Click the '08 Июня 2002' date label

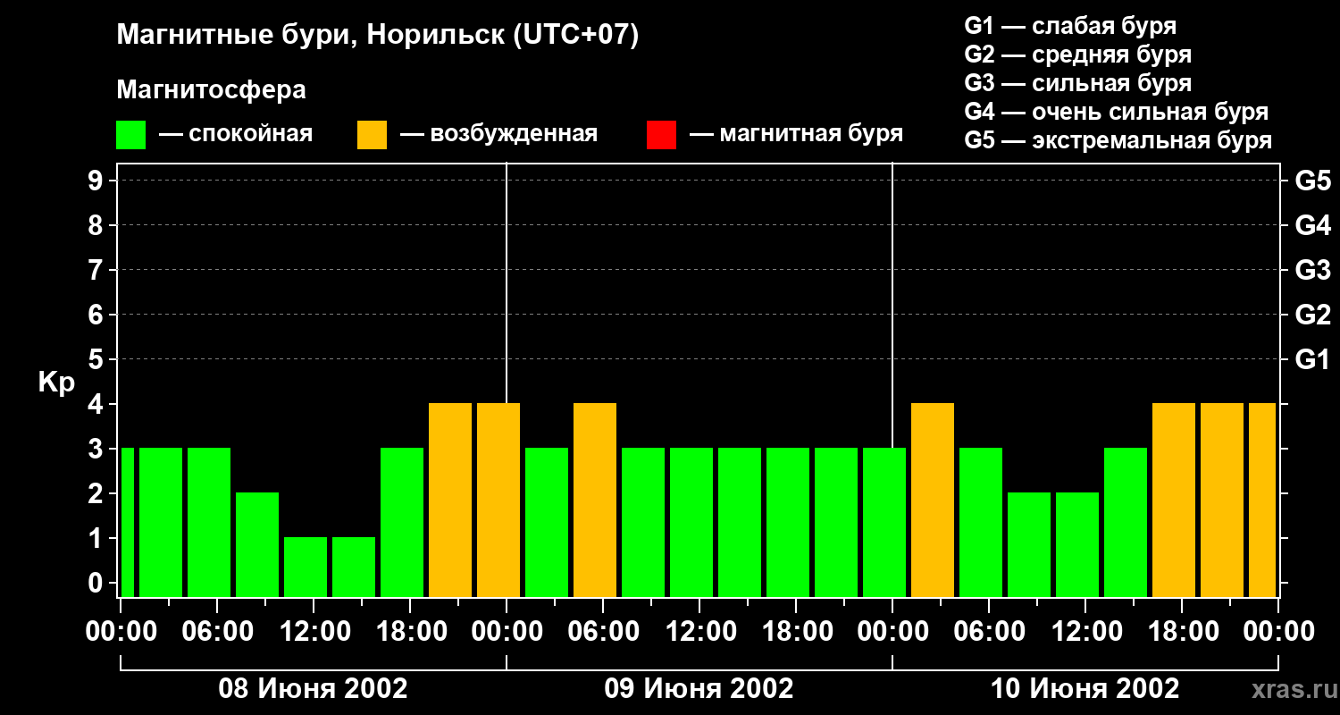(x=314, y=689)
